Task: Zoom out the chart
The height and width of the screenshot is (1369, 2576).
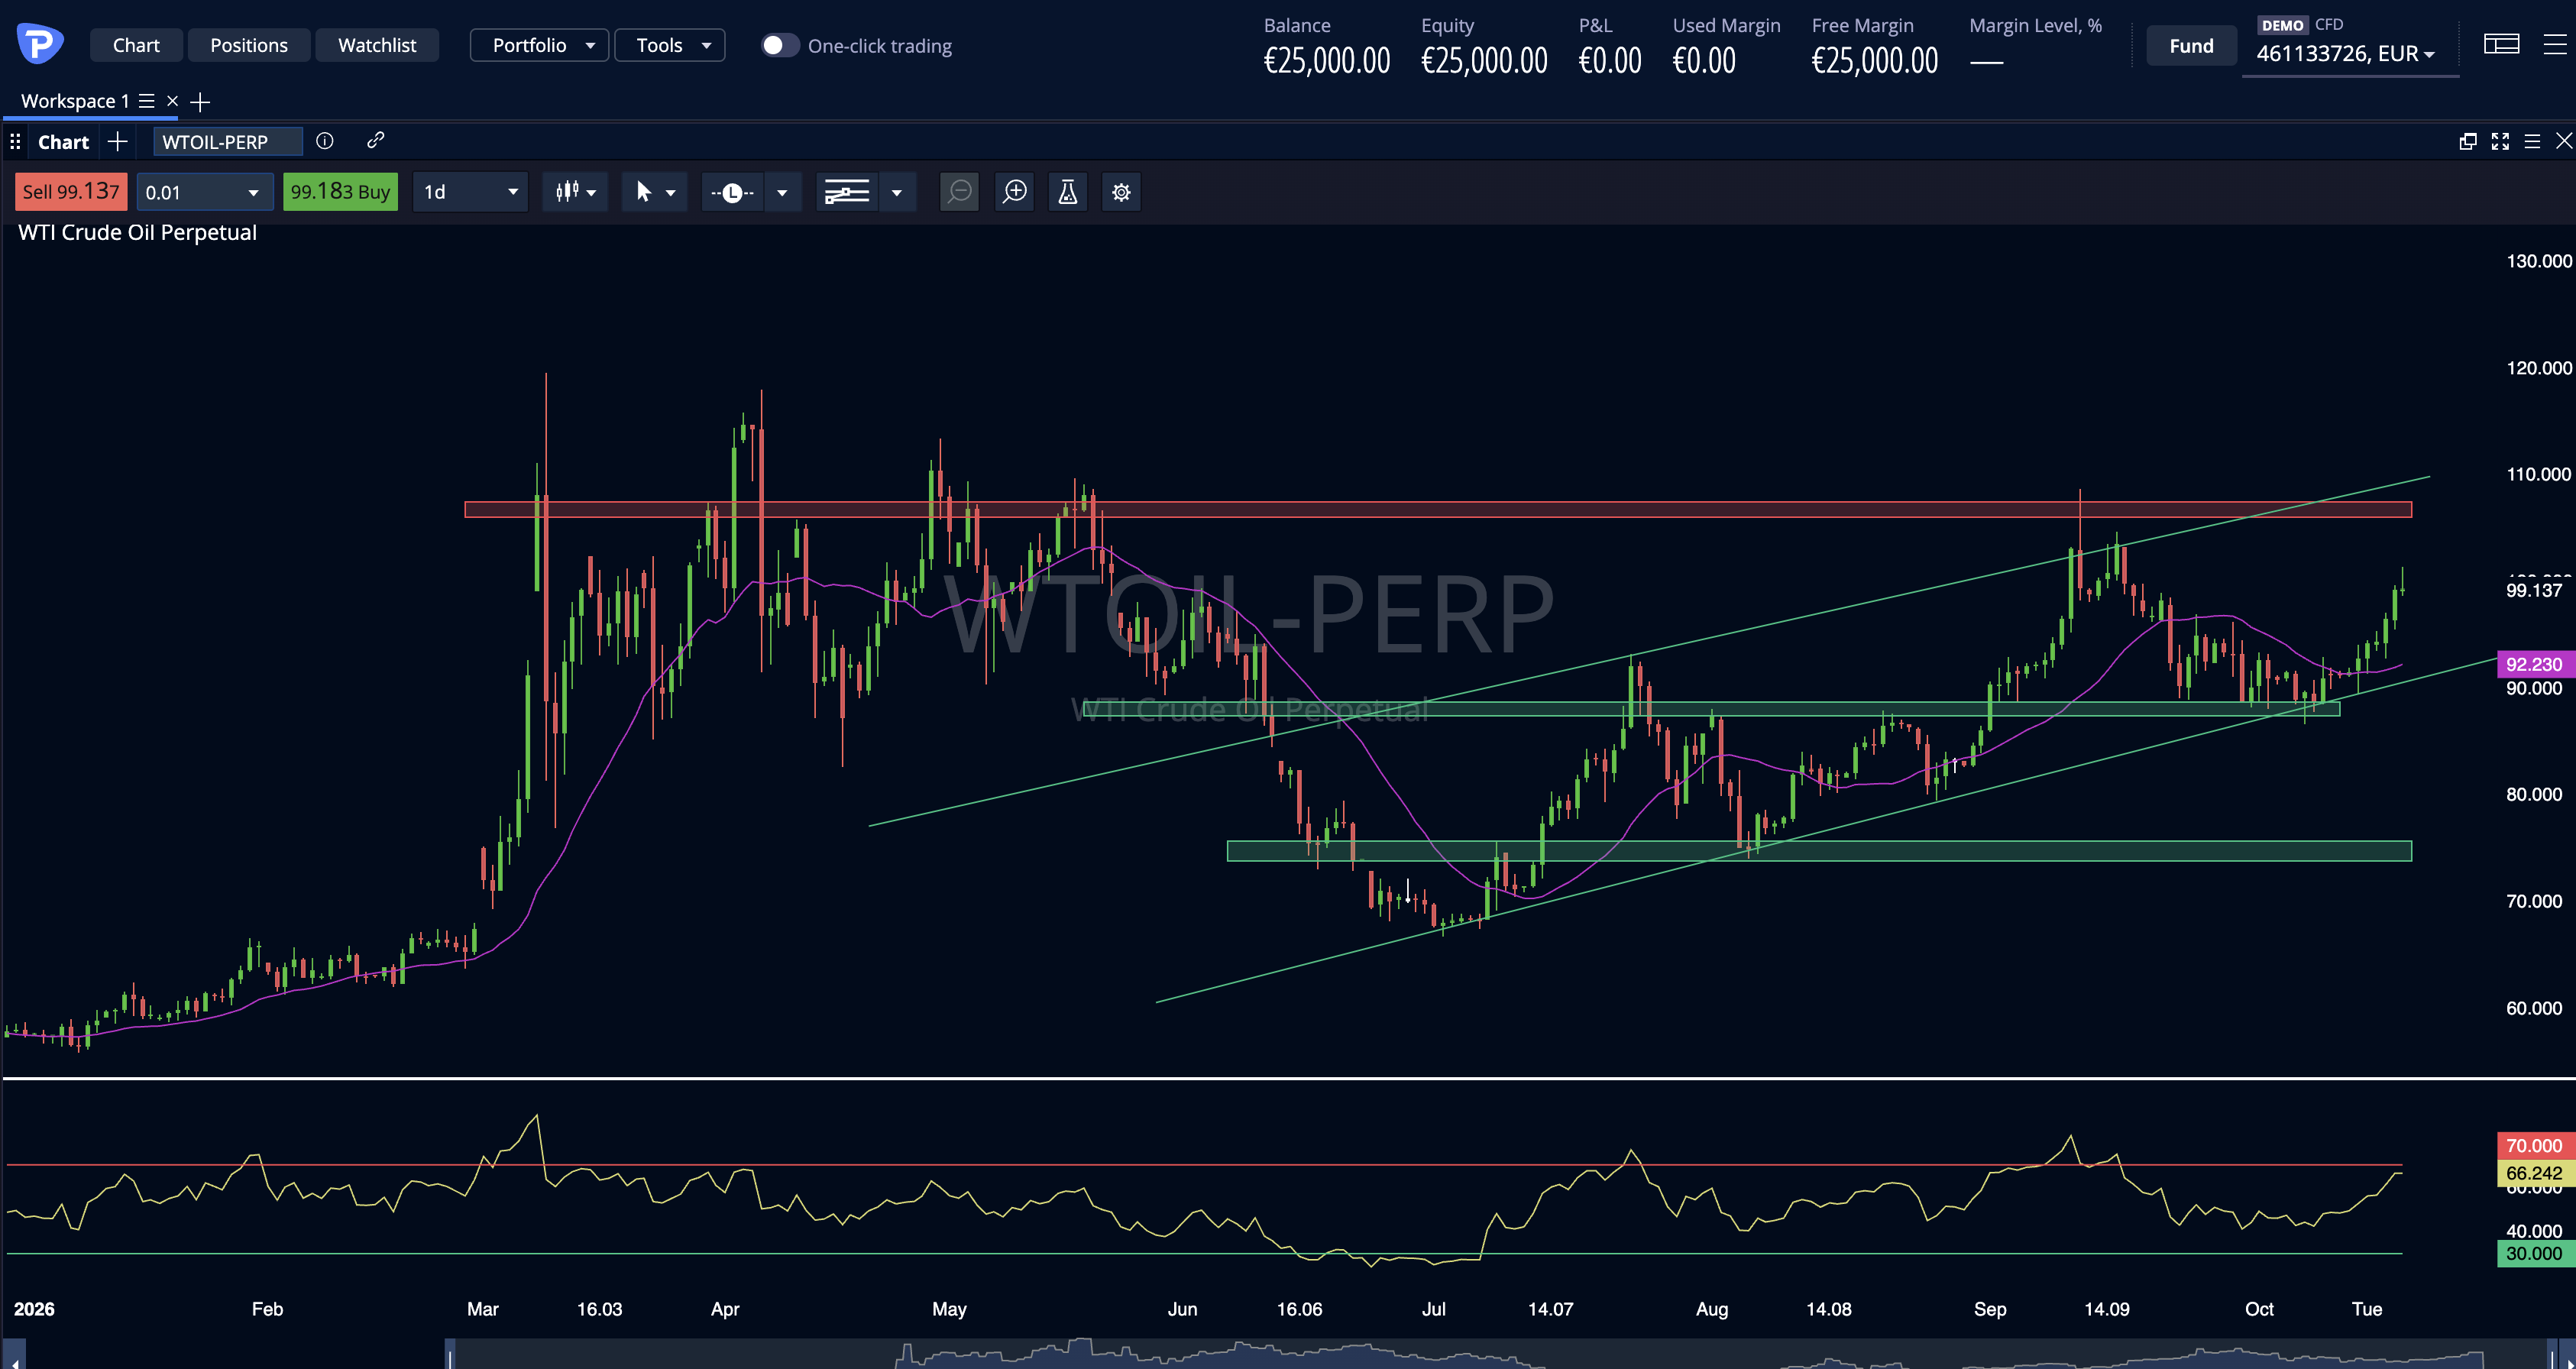Action: [960, 192]
